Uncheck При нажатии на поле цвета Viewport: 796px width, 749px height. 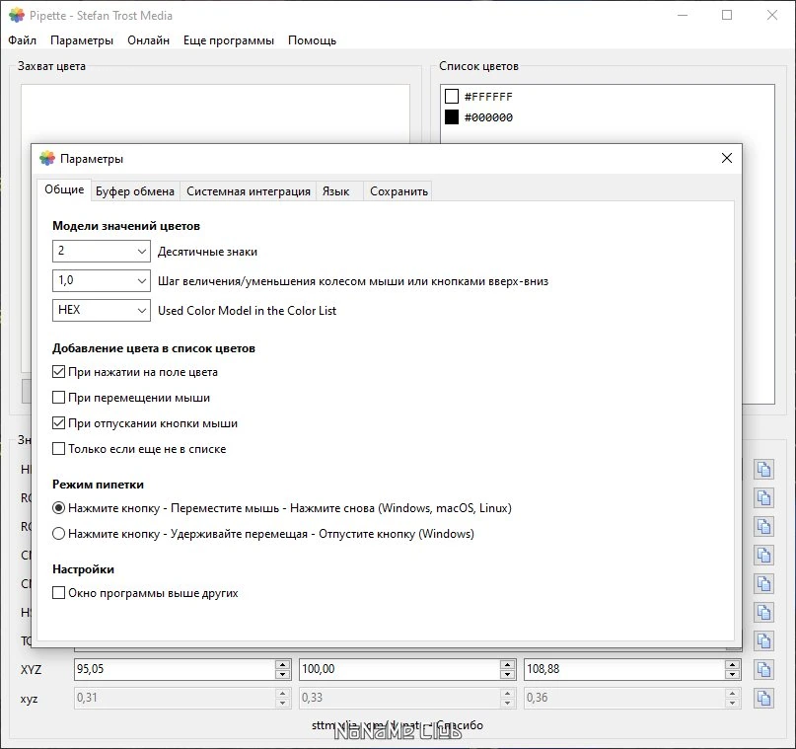(59, 372)
